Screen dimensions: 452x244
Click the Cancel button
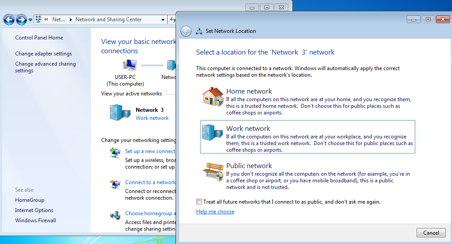coord(431,233)
